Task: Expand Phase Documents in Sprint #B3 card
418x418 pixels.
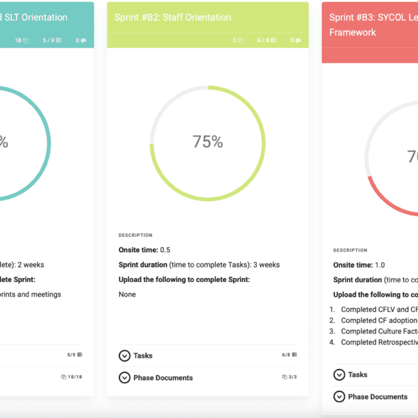Action: click(x=339, y=396)
